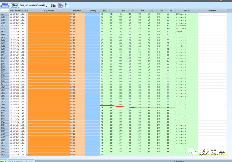232x162 pixels.
Task: Click the report export icon in toolbar
Action: click(x=61, y=5)
